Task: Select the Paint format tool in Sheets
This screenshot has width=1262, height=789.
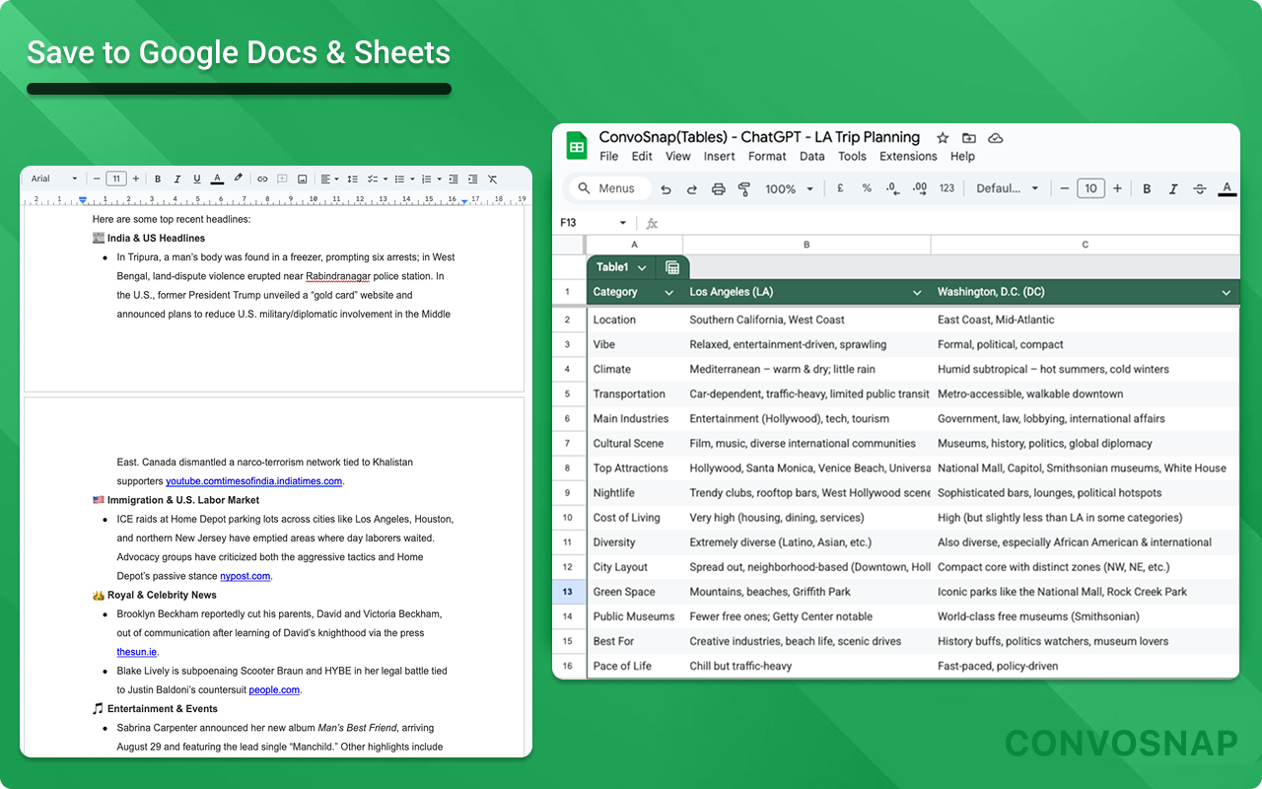Action: 742,188
